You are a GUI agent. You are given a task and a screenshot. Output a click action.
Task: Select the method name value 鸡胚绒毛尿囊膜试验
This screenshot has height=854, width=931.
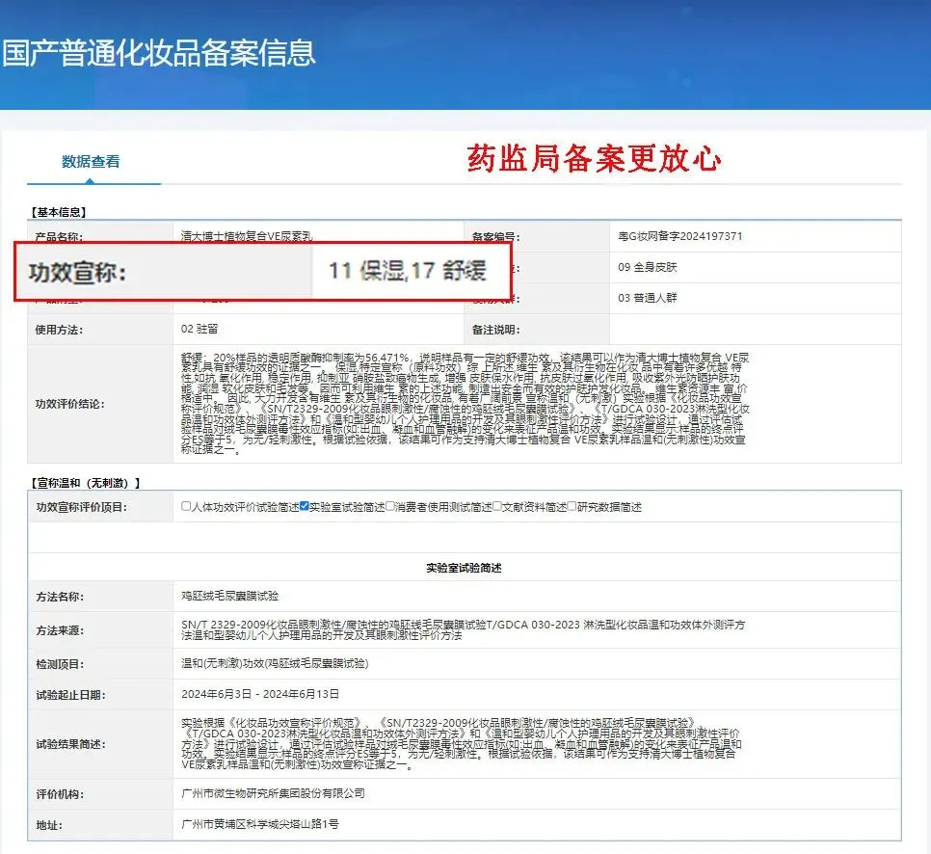click(229, 596)
